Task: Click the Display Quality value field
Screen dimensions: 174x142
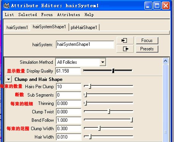Action: click(x=68, y=71)
